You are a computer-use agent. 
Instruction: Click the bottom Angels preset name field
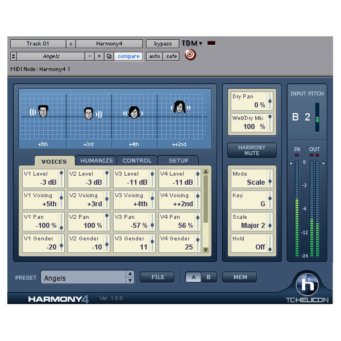(x=83, y=277)
